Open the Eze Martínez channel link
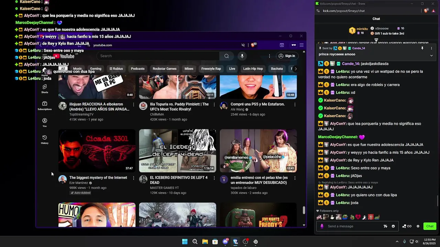The height and width of the screenshot is (247, 440). pyautogui.click(x=79, y=183)
